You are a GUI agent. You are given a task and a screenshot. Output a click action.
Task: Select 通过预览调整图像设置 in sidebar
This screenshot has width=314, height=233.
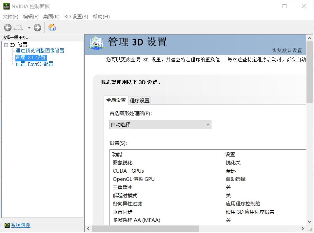(x=39, y=51)
